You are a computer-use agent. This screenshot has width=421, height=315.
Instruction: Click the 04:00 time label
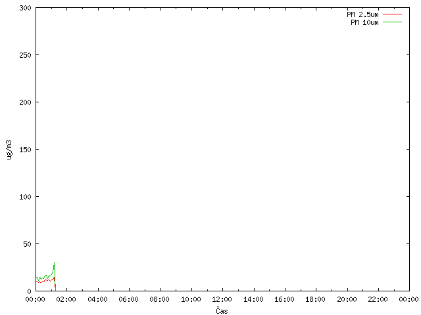97,299
